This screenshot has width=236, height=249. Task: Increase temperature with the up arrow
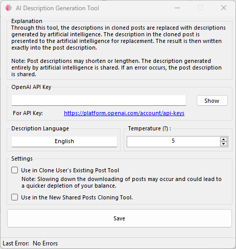click(223, 139)
